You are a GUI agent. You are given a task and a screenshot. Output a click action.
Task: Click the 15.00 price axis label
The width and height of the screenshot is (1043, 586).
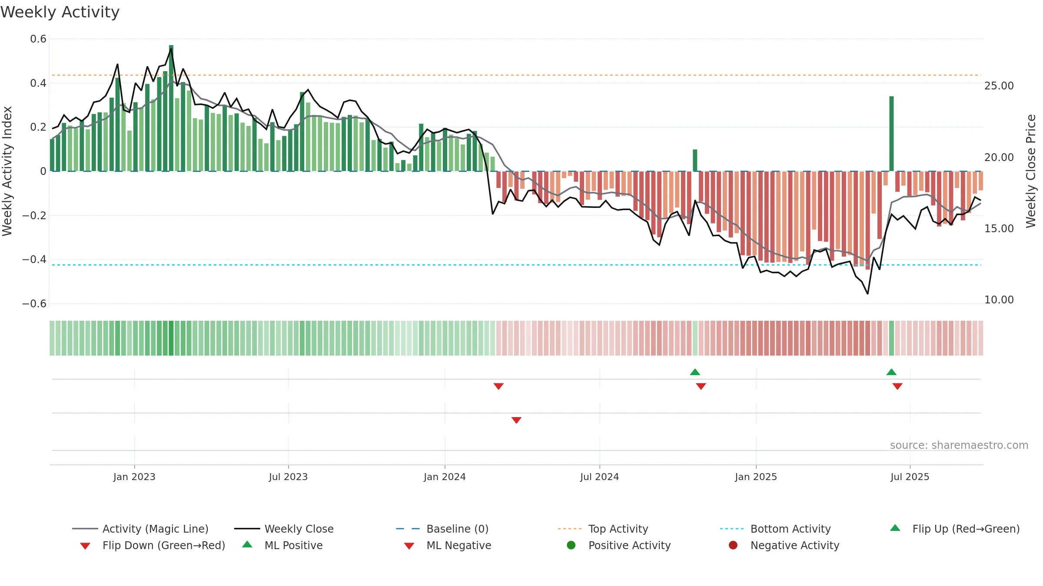point(999,228)
